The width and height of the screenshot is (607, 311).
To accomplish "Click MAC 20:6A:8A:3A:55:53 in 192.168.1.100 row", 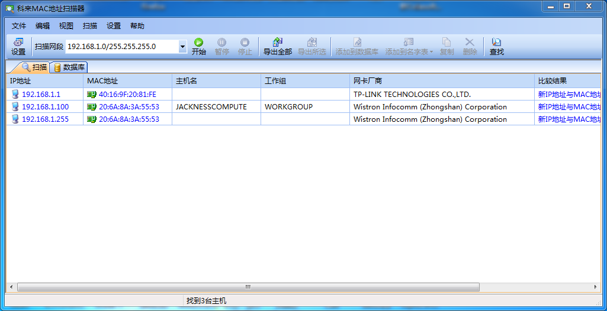I will tap(129, 106).
